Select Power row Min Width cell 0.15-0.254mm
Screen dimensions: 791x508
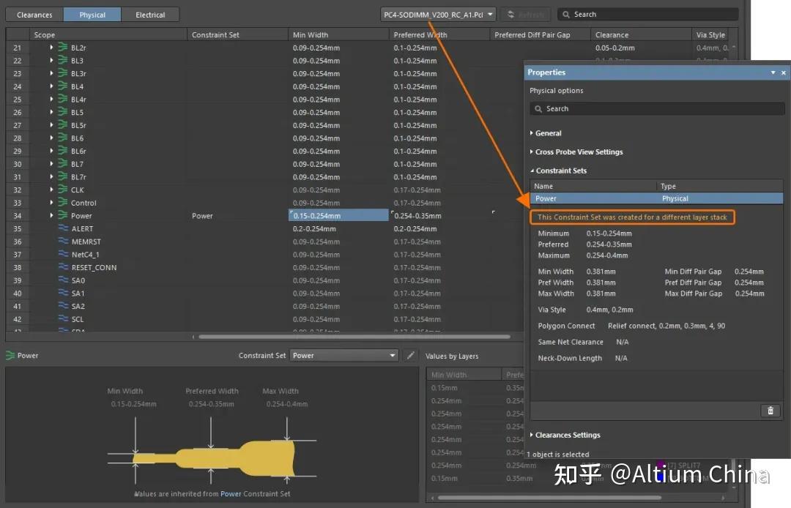coord(338,216)
